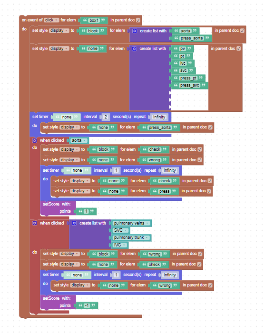Screen dimensions: 264x334
Task: Toggle in parent doc checkbox for press_aorta
Action: 210,127
